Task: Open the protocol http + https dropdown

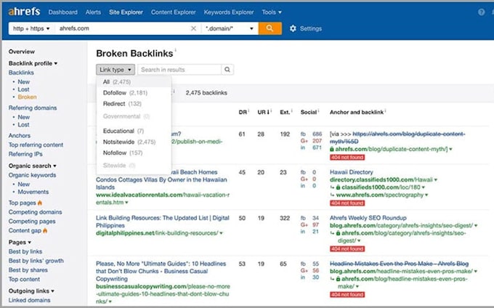Action: 31,28
